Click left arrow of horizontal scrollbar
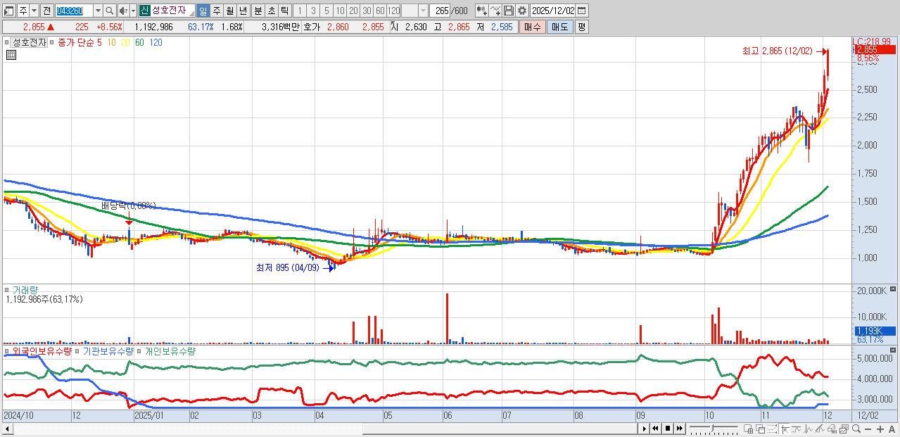Viewport: 900px width, 437px height. [x=7, y=429]
